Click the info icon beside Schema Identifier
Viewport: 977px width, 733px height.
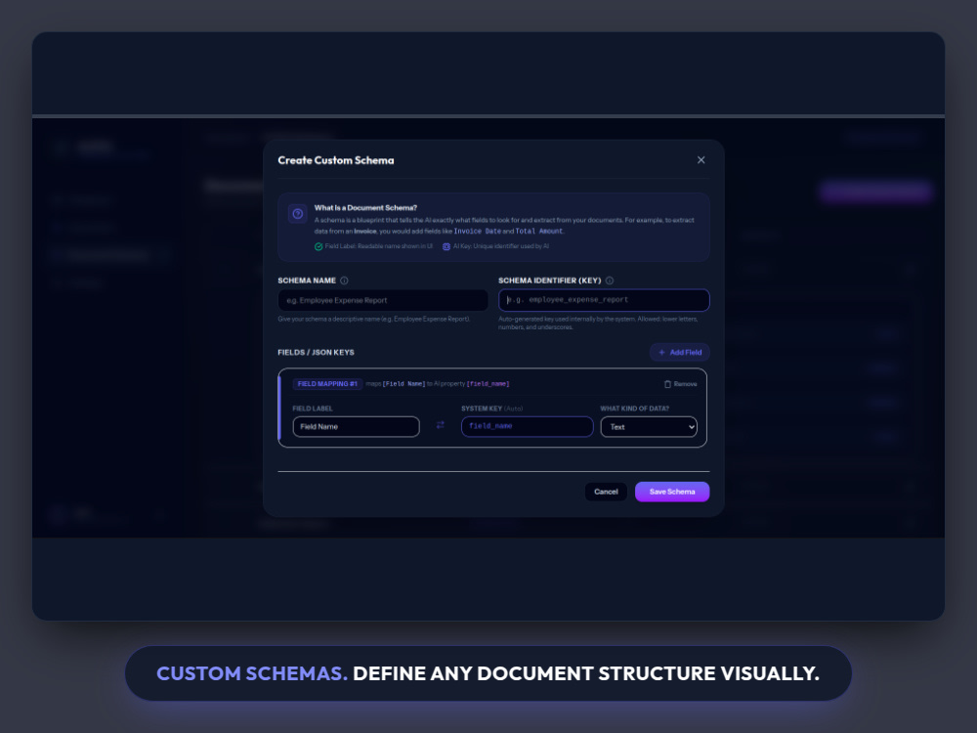(x=610, y=280)
